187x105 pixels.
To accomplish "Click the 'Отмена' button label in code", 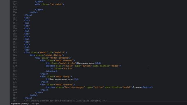I will (137, 87).
